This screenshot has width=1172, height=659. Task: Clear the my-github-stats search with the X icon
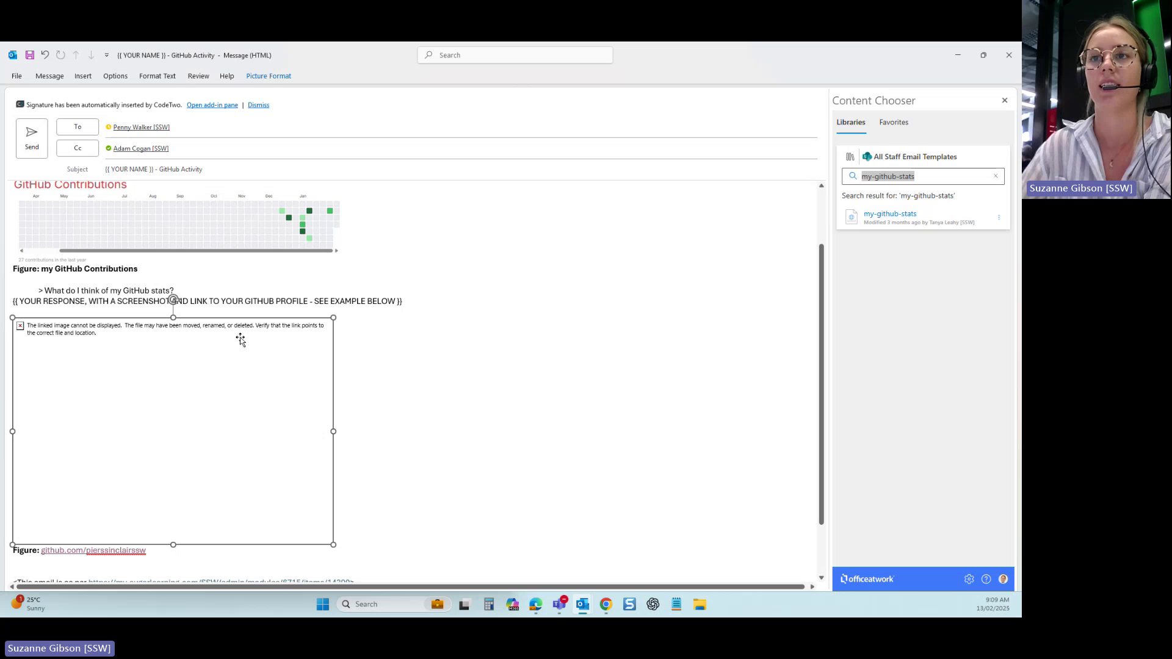click(x=994, y=176)
